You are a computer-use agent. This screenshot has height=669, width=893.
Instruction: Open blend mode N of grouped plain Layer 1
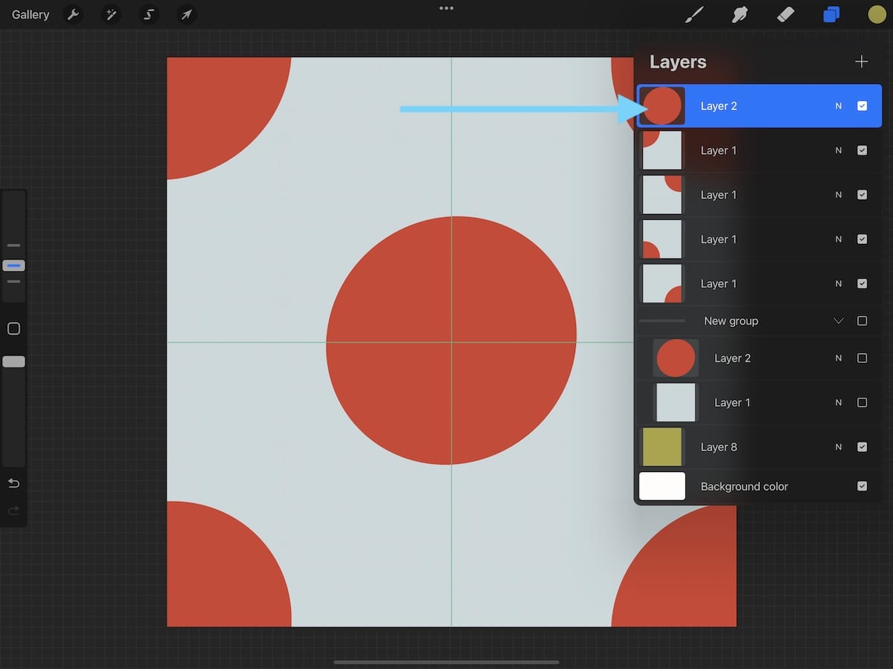point(839,403)
